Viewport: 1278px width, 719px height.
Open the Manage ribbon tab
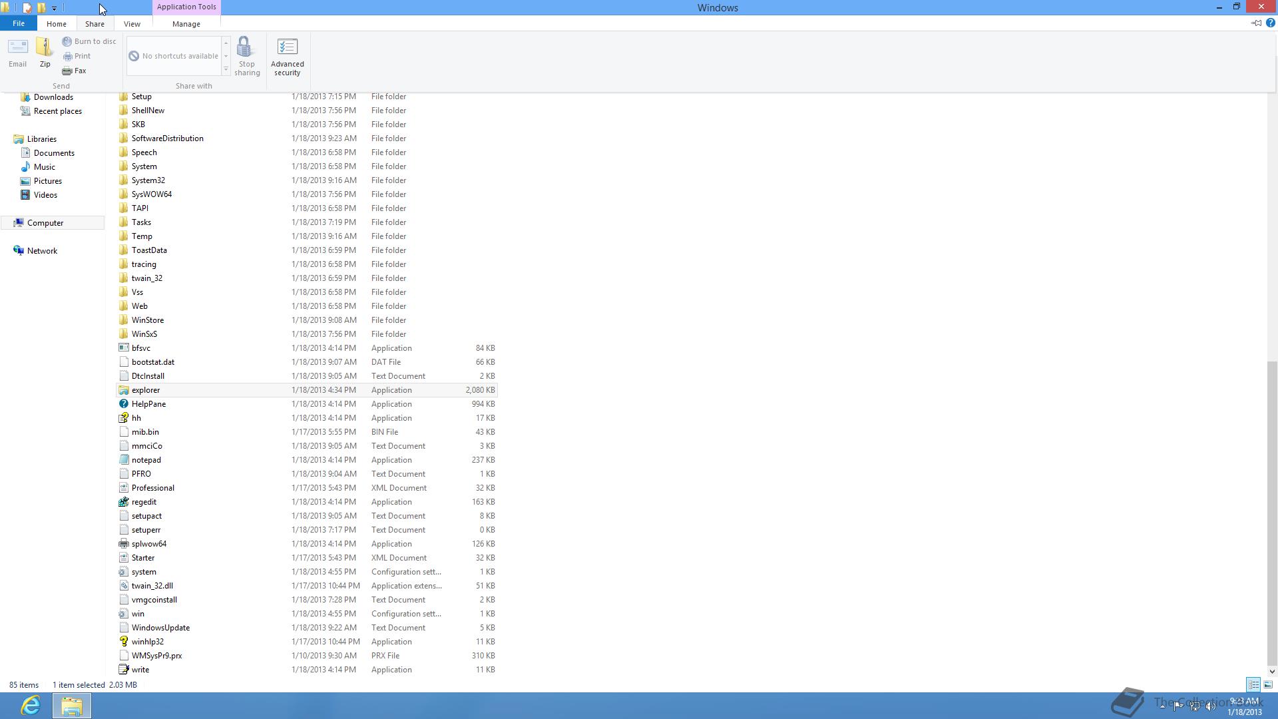click(x=186, y=23)
